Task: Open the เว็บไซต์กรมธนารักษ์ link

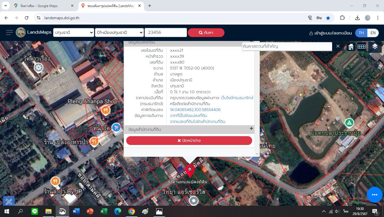Action: tap(237, 98)
